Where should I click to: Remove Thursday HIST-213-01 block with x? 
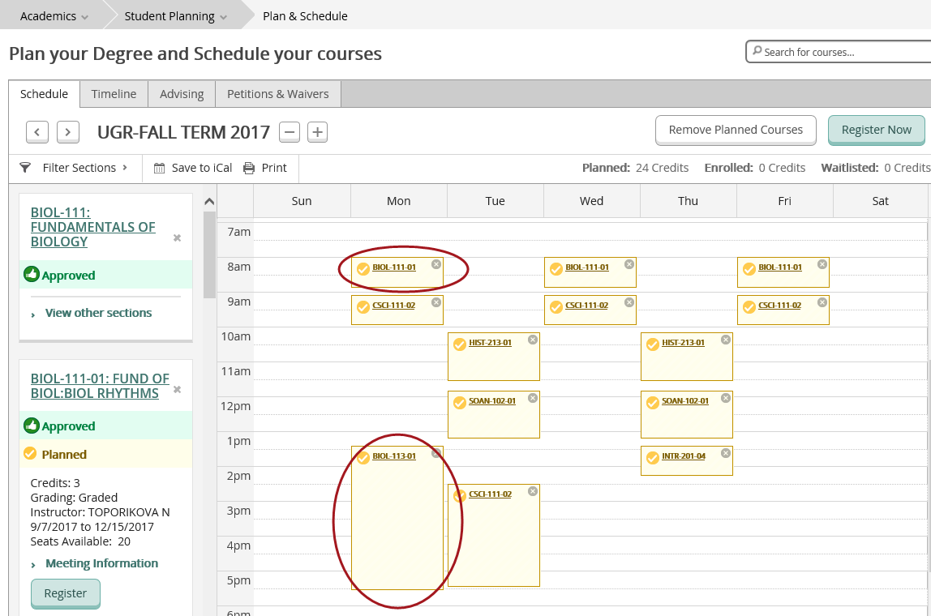(726, 340)
